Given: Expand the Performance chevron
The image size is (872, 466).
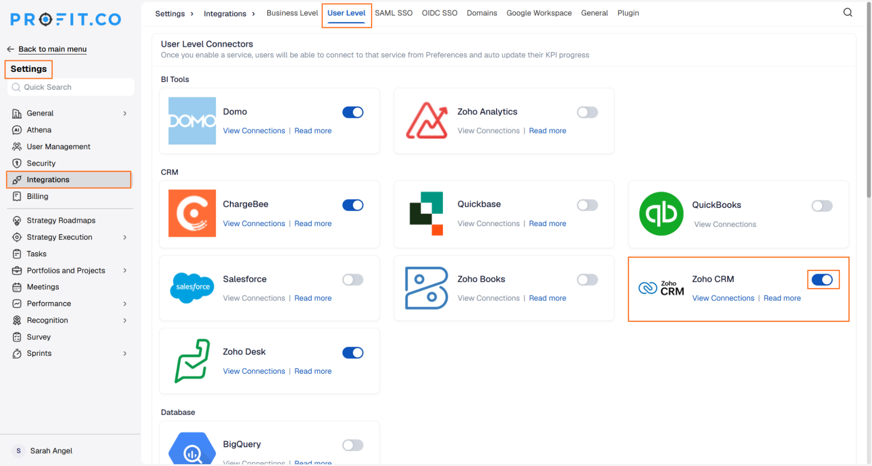Looking at the screenshot, I should click(125, 304).
